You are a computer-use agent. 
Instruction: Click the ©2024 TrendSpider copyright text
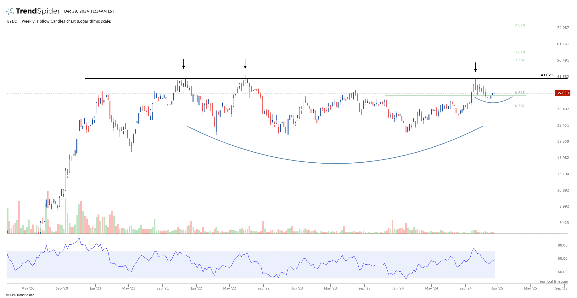(20, 295)
